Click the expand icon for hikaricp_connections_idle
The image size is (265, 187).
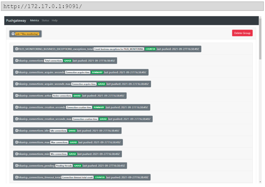tap(17, 131)
